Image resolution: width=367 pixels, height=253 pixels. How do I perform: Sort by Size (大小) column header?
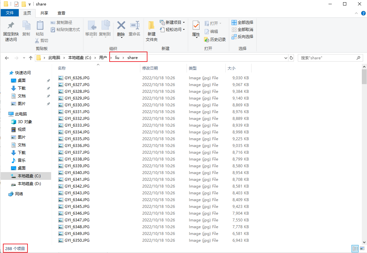231,68
